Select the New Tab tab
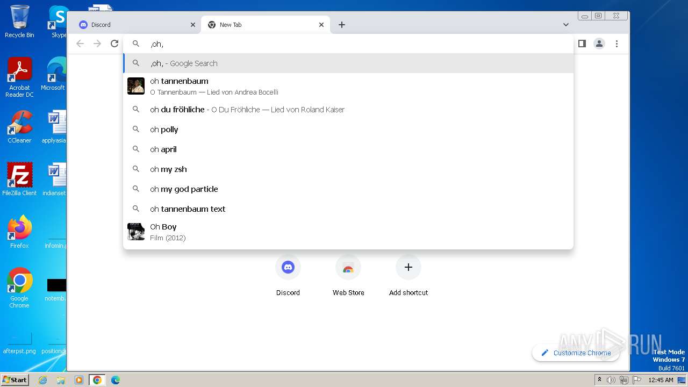This screenshot has height=387, width=688. pos(265,25)
